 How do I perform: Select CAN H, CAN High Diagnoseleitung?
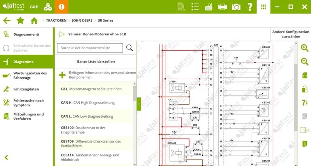[x=94, y=103]
